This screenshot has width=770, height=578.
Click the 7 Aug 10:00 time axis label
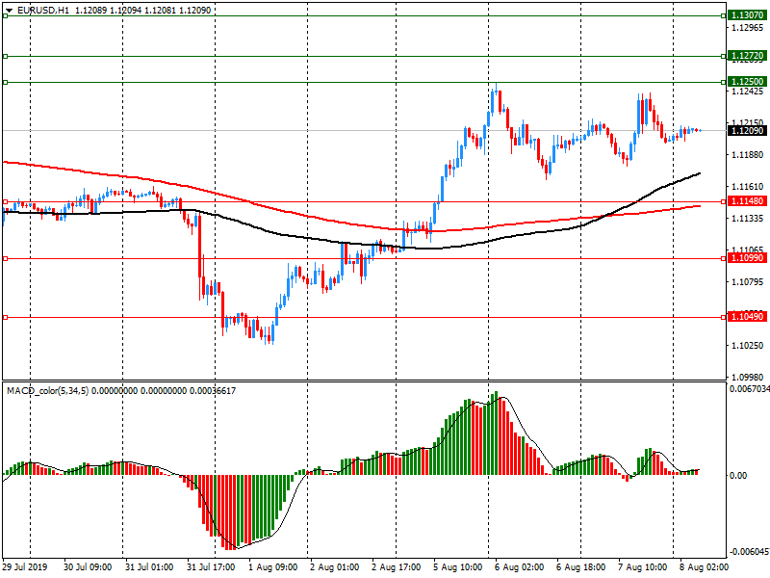tap(642, 567)
